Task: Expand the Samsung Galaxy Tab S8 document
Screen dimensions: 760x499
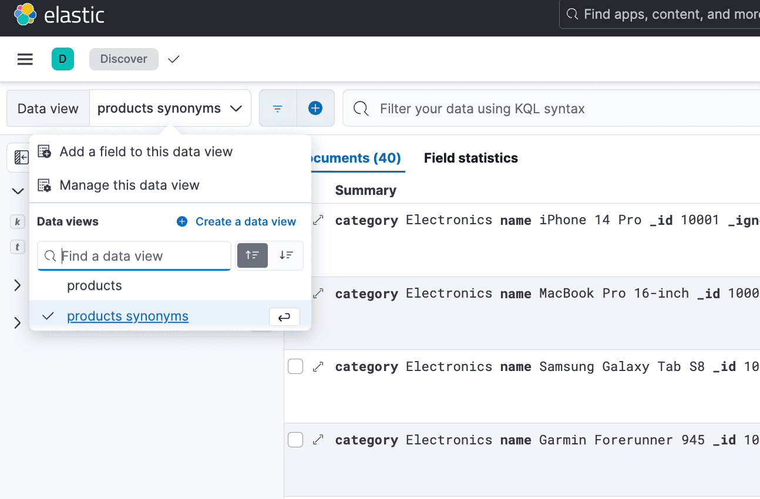Action: coord(318,367)
